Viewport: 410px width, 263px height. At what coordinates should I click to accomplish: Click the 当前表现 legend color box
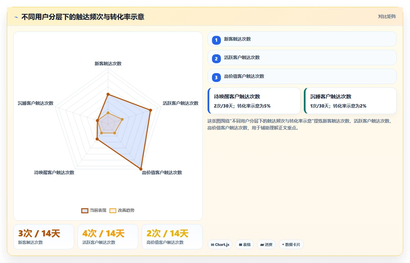pos(85,210)
